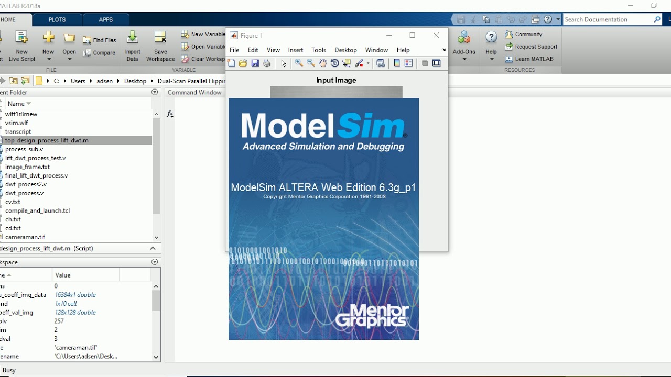Screen dimensions: 671x377
Task: Open the Insert menu in Figure 1
Action: pyautogui.click(x=296, y=50)
